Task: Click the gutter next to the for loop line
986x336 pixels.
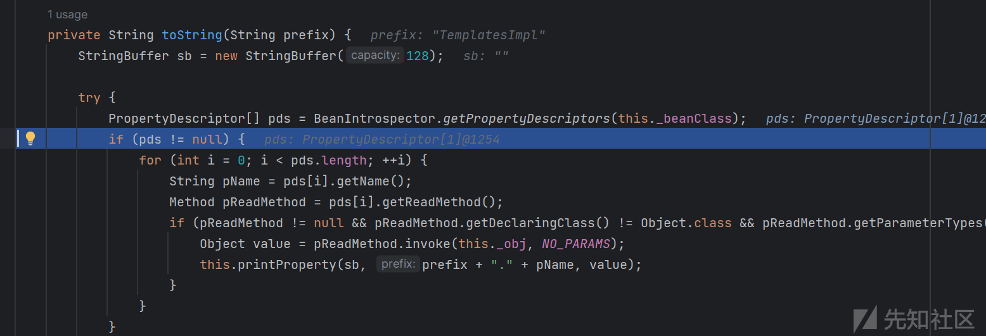Action: (x=30, y=160)
